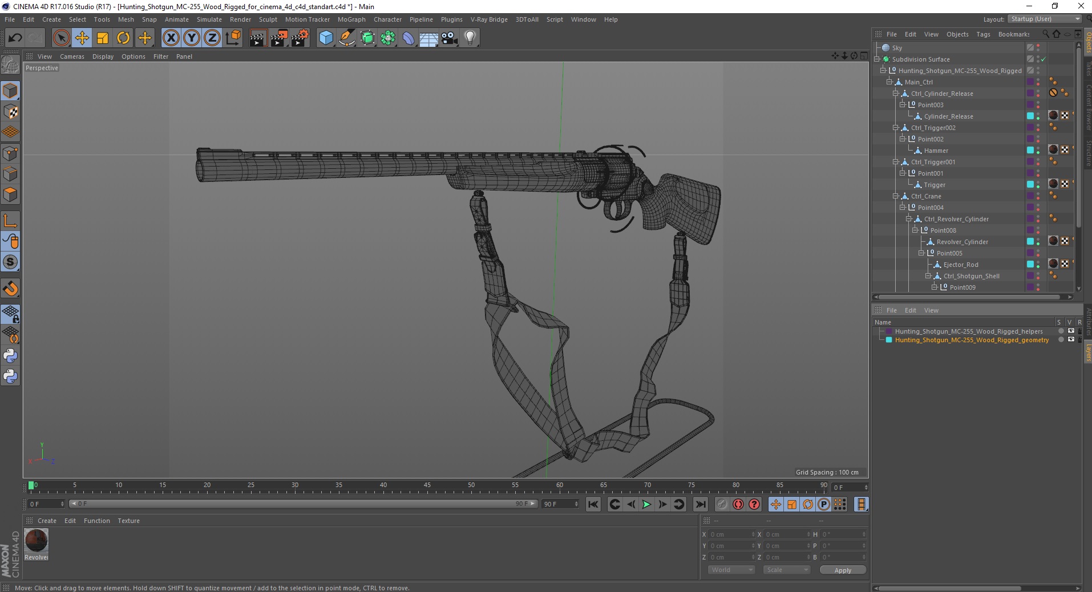Click the X position input field
The image size is (1092, 592).
click(x=731, y=534)
